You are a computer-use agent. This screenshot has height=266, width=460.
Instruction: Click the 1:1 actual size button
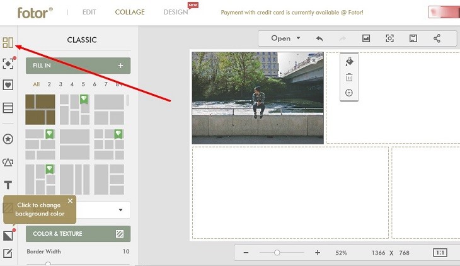pos(440,253)
